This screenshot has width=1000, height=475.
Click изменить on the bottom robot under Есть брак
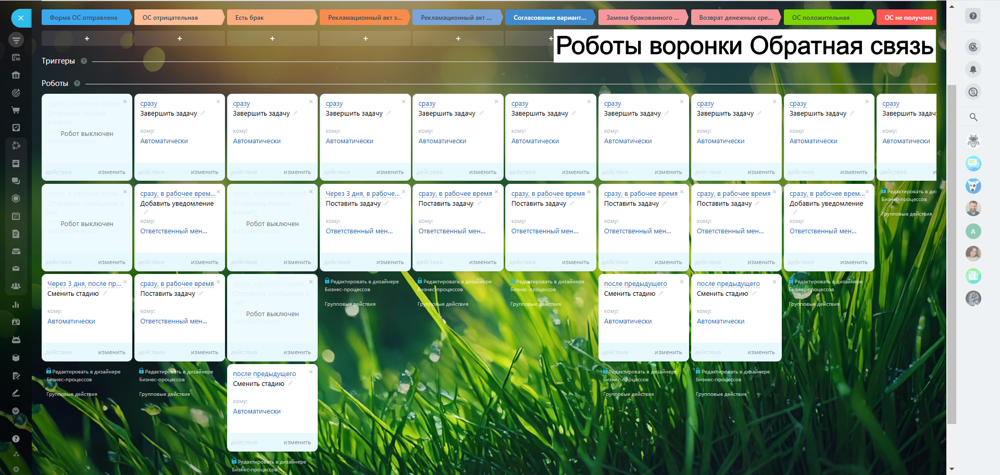pos(297,442)
